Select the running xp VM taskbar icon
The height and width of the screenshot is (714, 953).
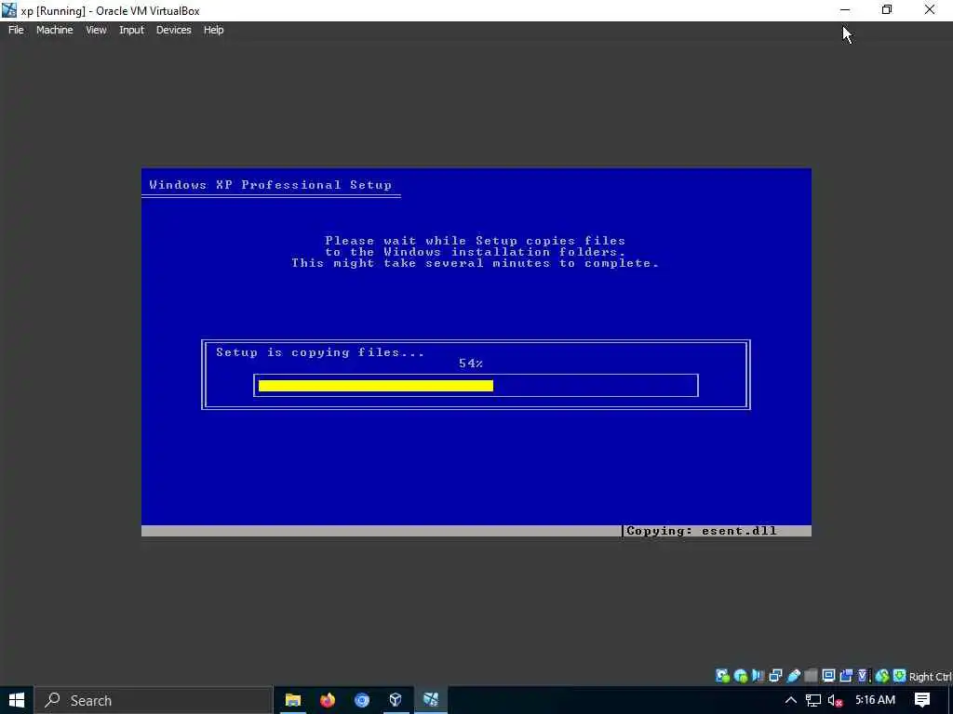tap(431, 700)
